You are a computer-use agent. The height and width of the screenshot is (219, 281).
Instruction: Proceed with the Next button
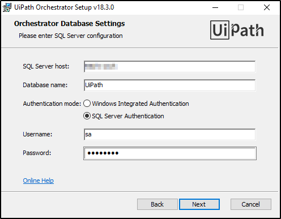coord(199,204)
